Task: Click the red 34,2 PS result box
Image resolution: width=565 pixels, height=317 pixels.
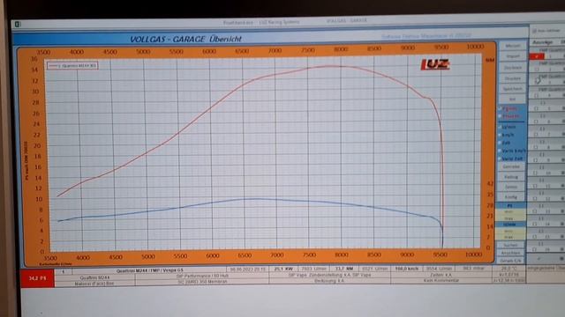Action: click(x=37, y=278)
